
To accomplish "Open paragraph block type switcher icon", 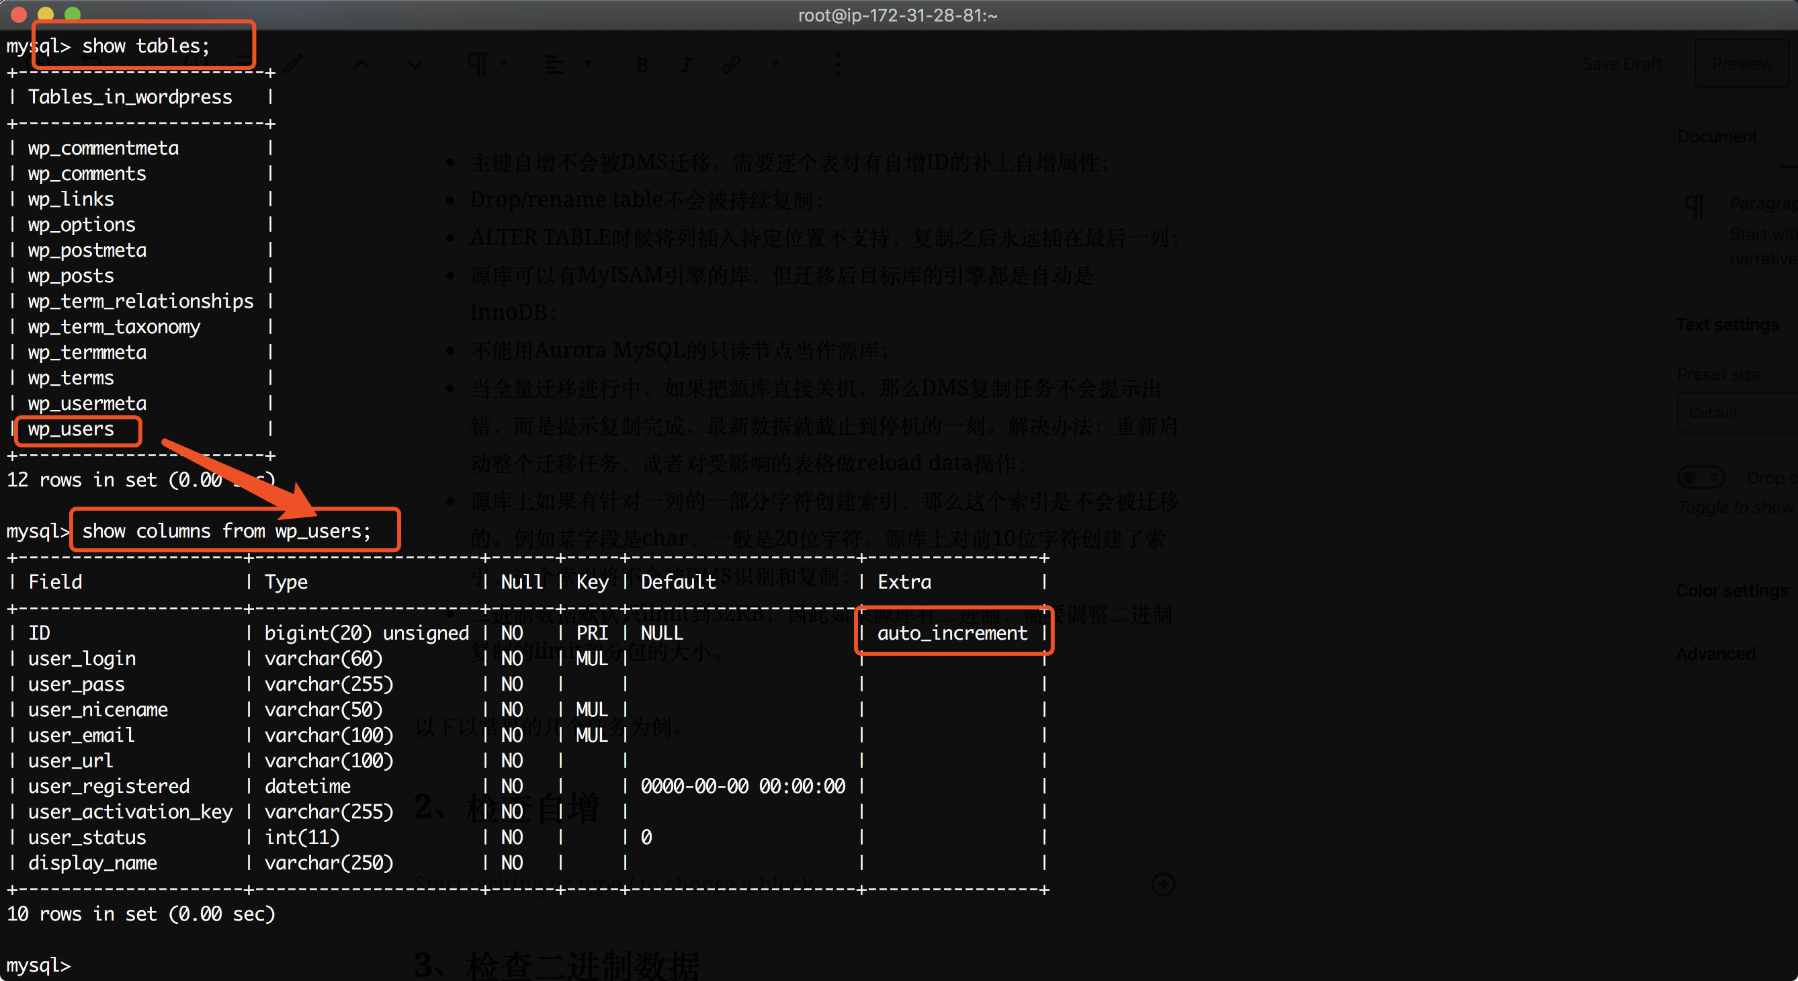I will (x=478, y=65).
